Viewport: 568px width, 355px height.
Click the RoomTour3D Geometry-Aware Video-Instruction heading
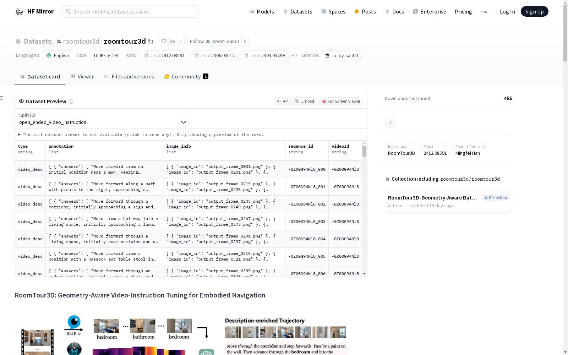tap(140, 295)
